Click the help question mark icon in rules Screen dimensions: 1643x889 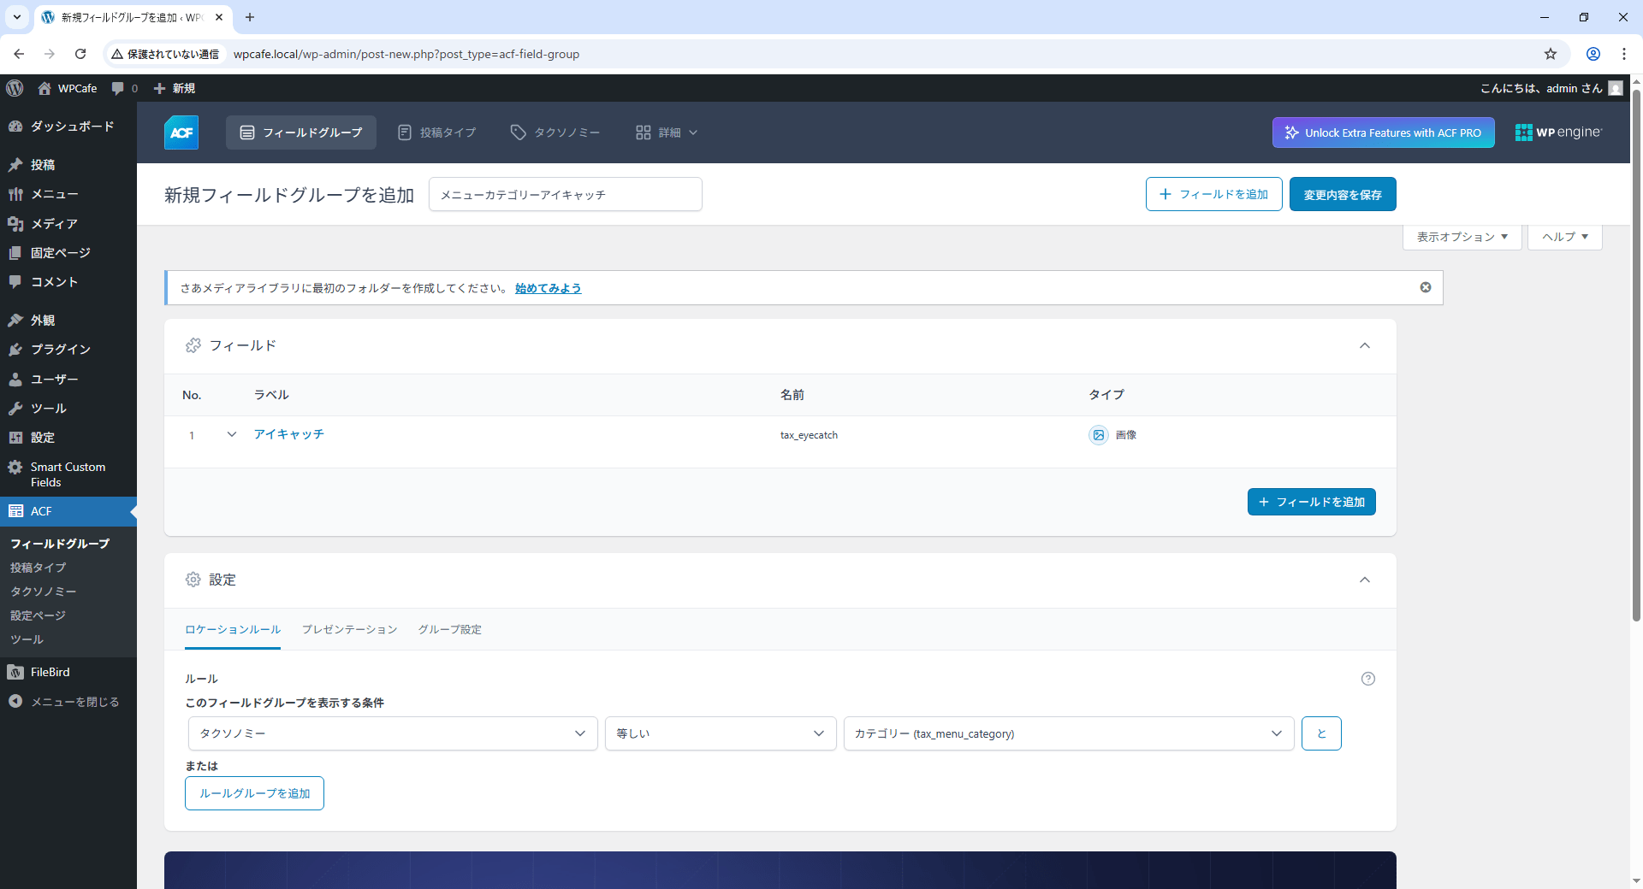1367,679
